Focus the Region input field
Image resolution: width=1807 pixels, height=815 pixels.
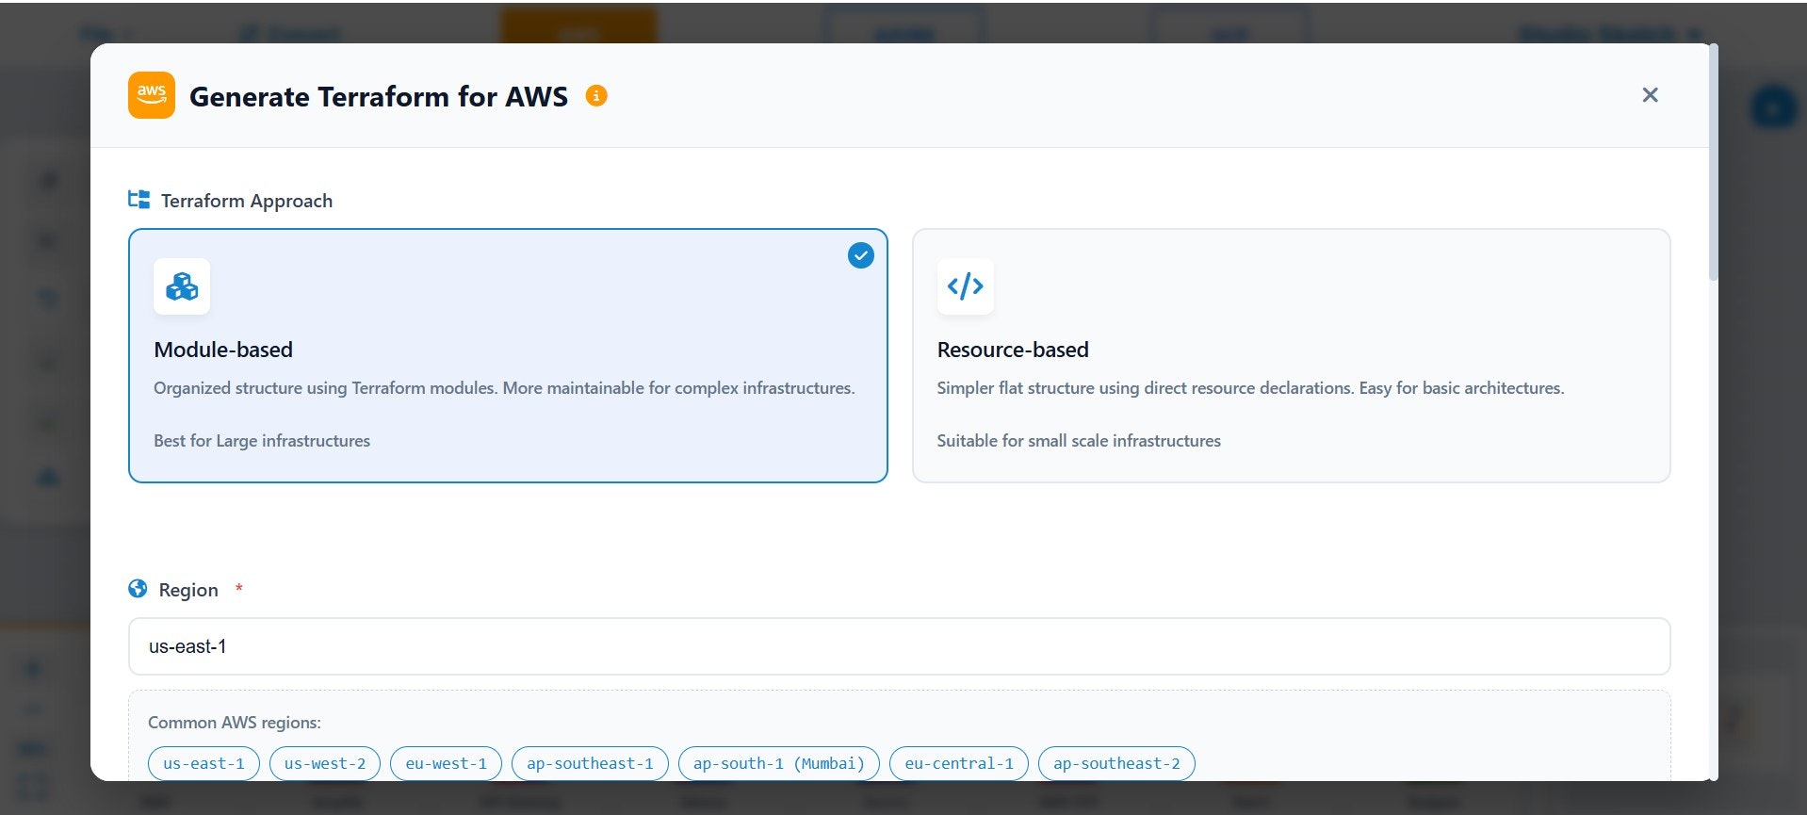[900, 646]
